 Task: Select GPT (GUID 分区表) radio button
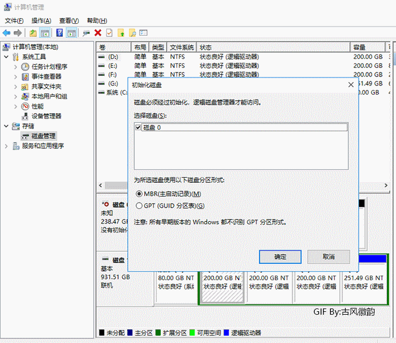139,206
